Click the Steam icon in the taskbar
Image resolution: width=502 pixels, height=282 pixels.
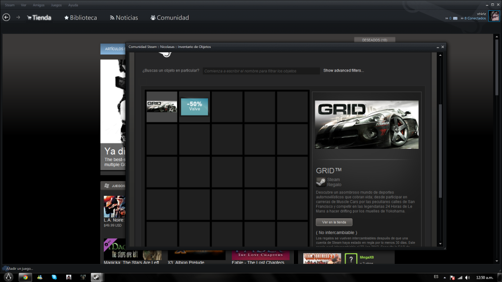click(97, 277)
